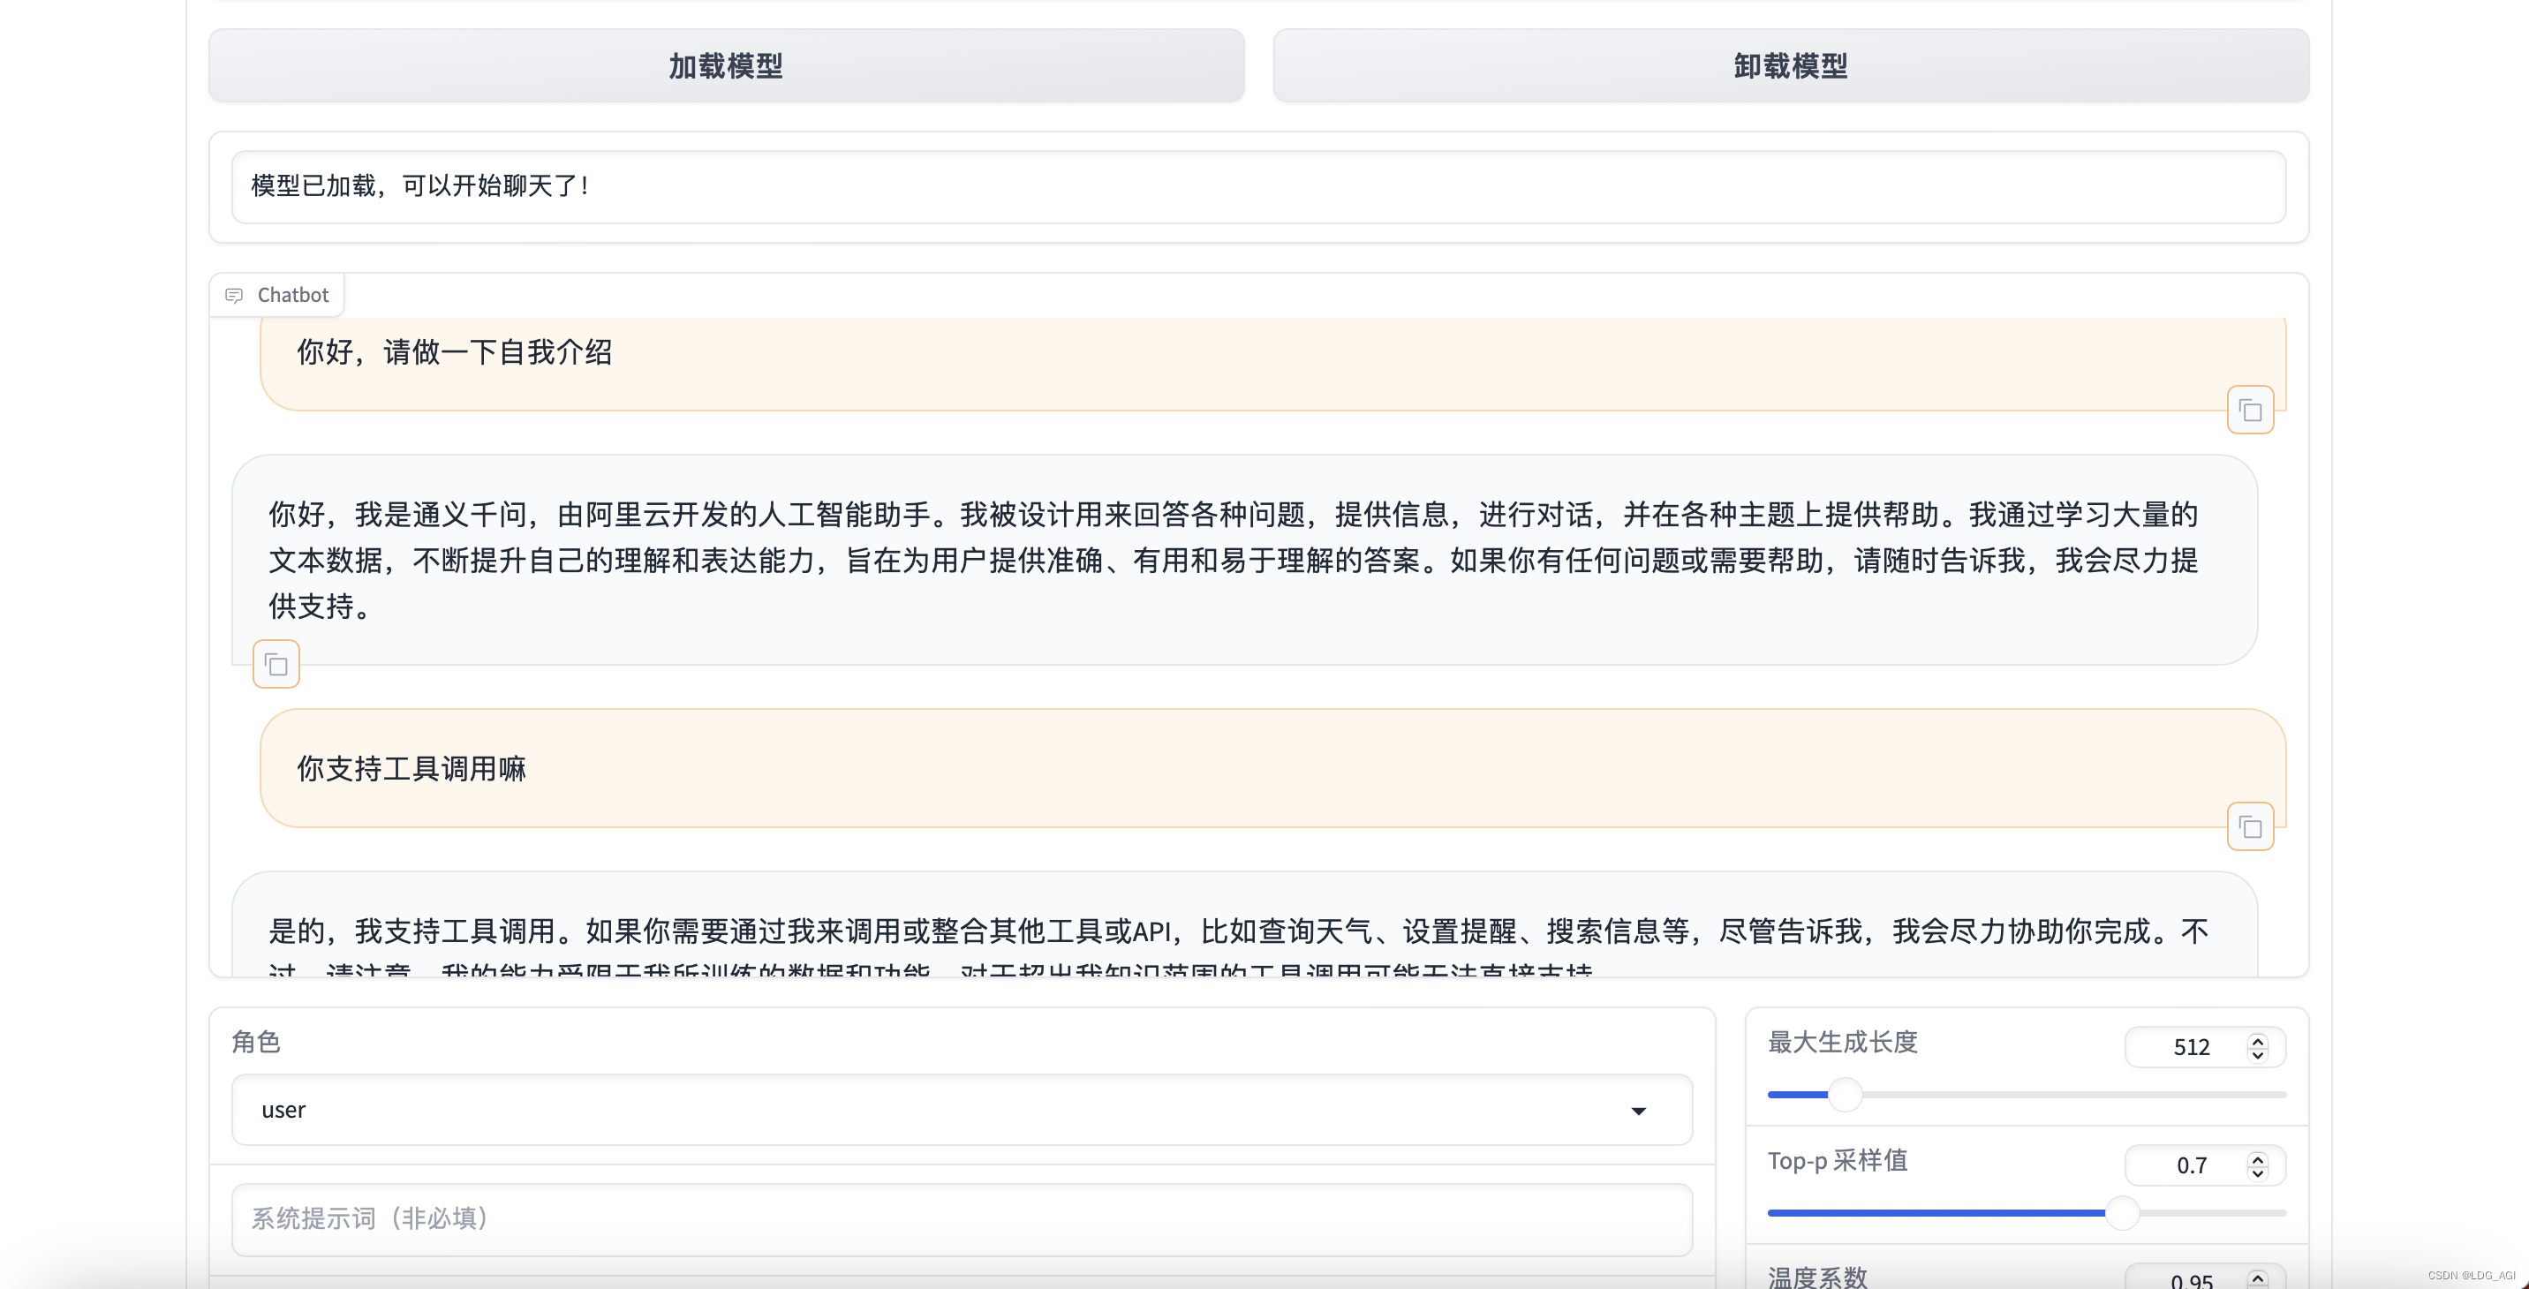Viewport: 2529px width, 1289px height.
Task: Click the model status text box
Action: click(1257, 186)
